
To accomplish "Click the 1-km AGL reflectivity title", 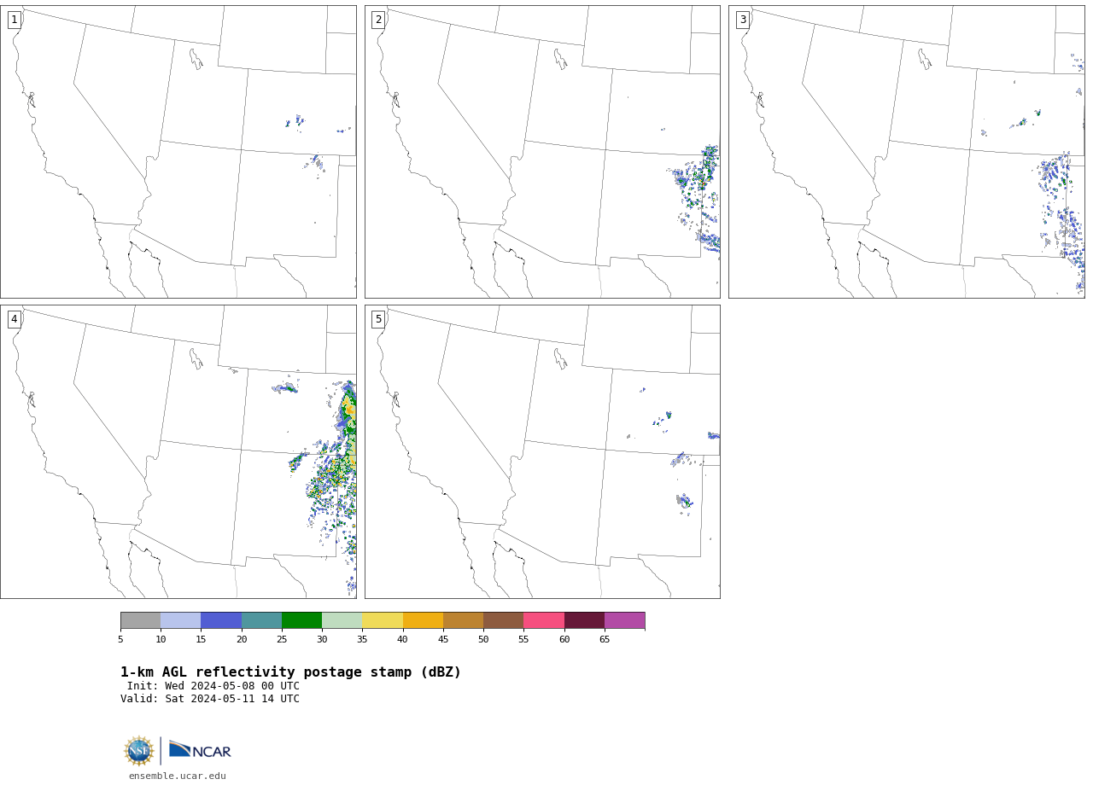I will pyautogui.click(x=290, y=672).
